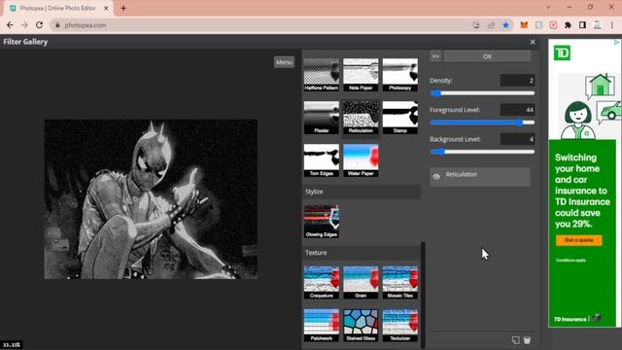622x350 pixels.
Task: Select the Texturizer texture filter
Action: click(399, 326)
